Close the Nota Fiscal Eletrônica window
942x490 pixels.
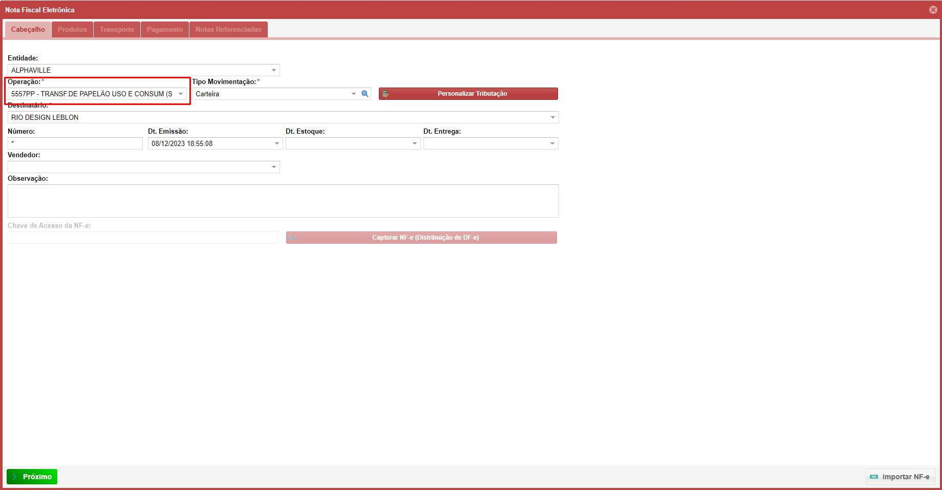pyautogui.click(x=933, y=10)
